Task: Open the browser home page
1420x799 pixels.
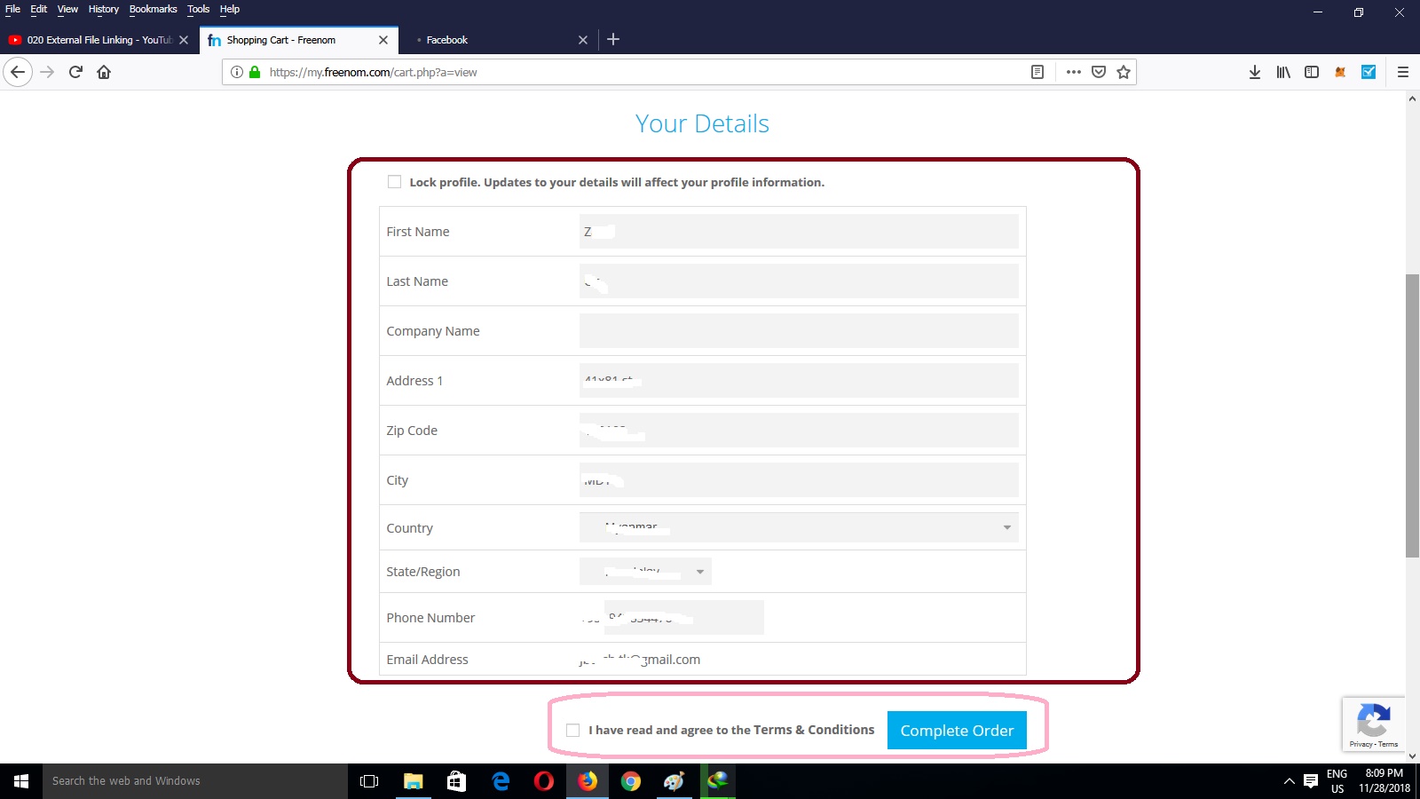Action: [104, 72]
